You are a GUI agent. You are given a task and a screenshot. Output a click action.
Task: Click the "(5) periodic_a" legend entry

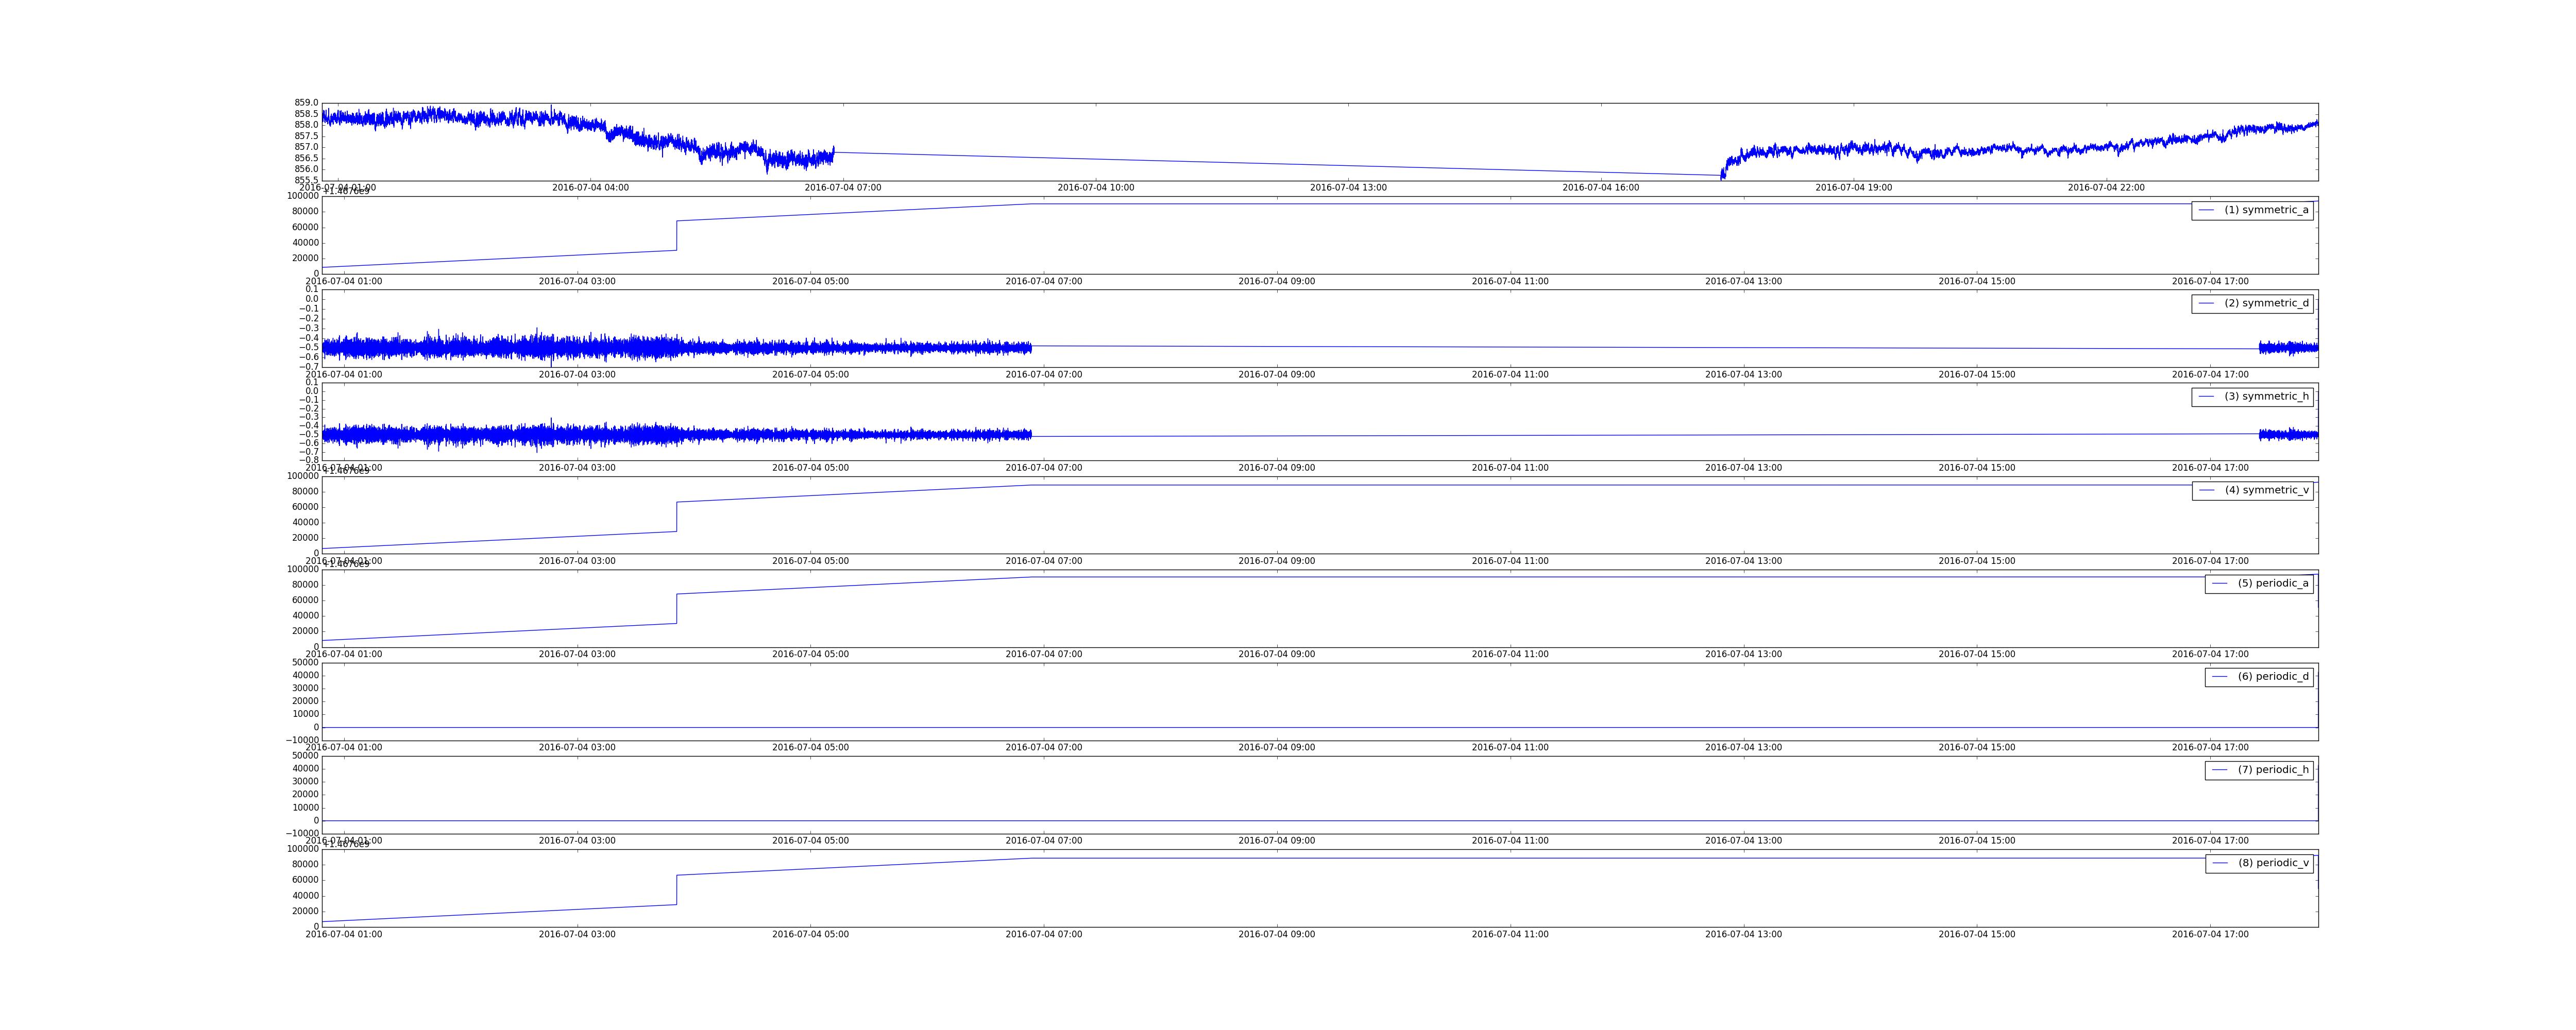tap(2259, 583)
